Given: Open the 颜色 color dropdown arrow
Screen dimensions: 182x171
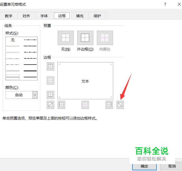Looking at the screenshot, I should pyautogui.click(x=35, y=95).
